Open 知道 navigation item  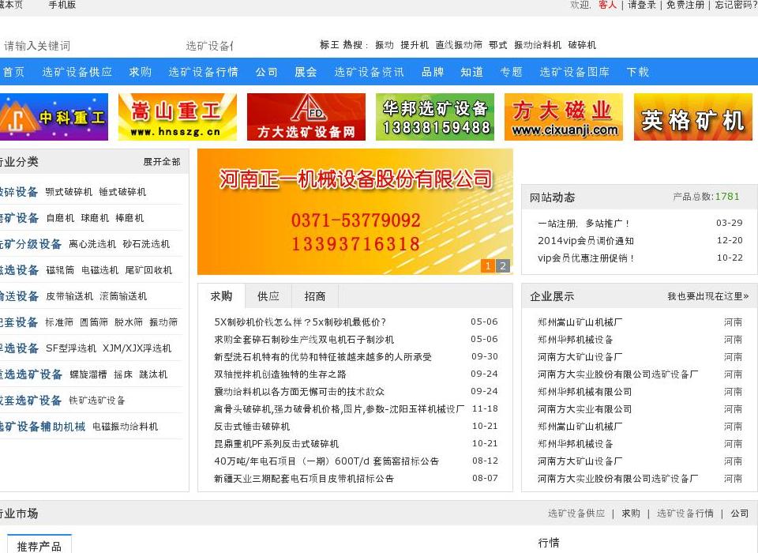pyautogui.click(x=472, y=72)
